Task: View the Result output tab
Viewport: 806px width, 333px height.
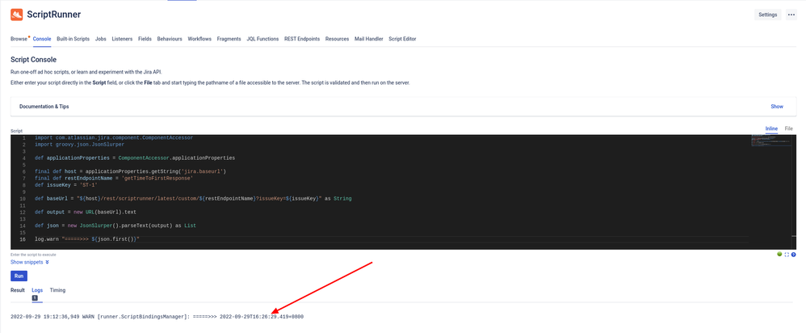Action: [x=18, y=289]
